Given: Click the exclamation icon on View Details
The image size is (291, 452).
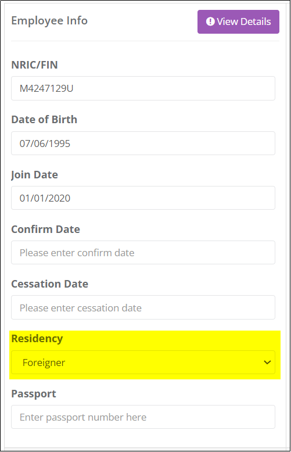Looking at the screenshot, I should [x=210, y=21].
